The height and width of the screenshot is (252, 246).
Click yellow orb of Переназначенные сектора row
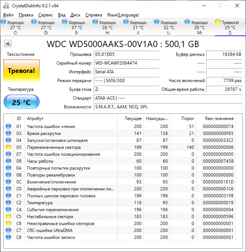8,147
